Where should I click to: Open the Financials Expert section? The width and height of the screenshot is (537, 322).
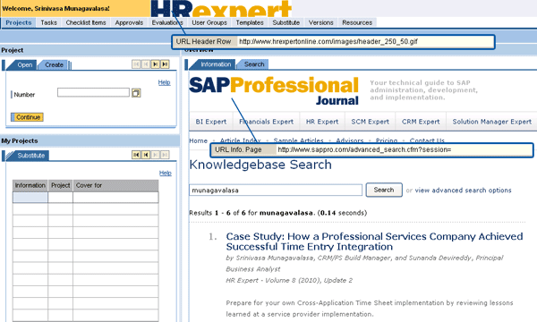pos(267,122)
